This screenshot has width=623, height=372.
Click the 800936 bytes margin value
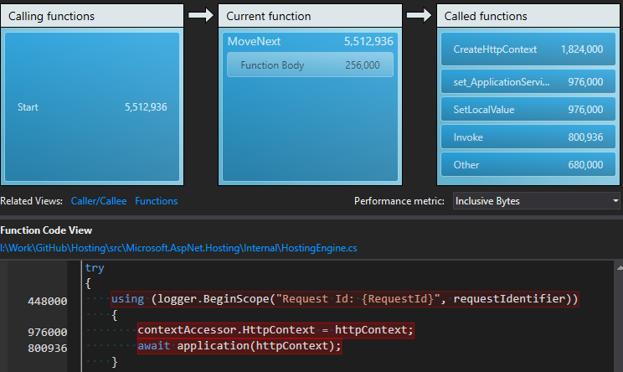tap(47, 347)
